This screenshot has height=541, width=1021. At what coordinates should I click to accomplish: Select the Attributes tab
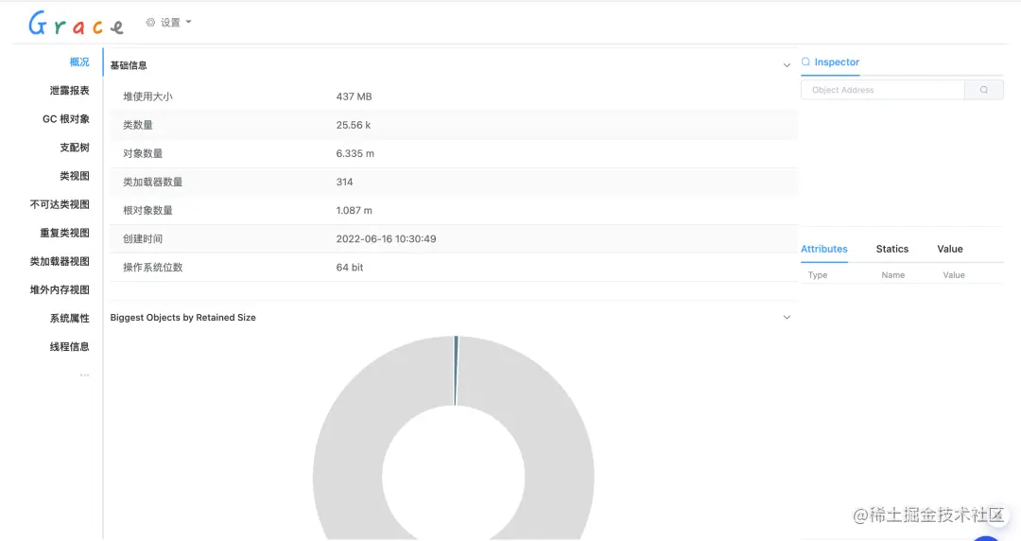pos(824,249)
